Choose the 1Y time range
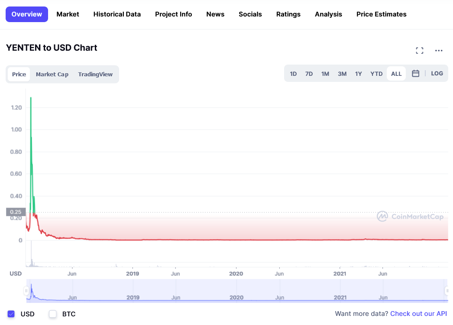 coord(358,74)
